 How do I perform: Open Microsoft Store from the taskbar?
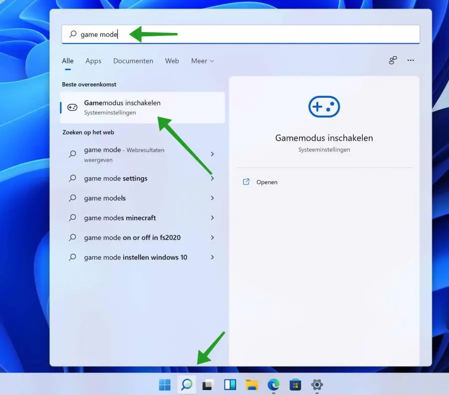point(295,385)
